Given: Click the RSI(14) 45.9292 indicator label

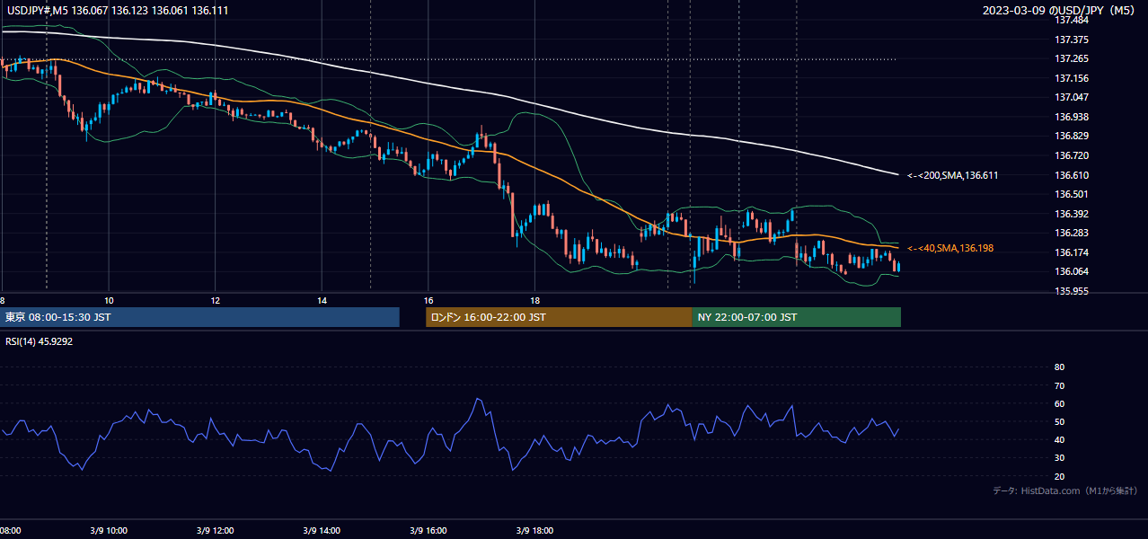Looking at the screenshot, I should click(x=39, y=341).
